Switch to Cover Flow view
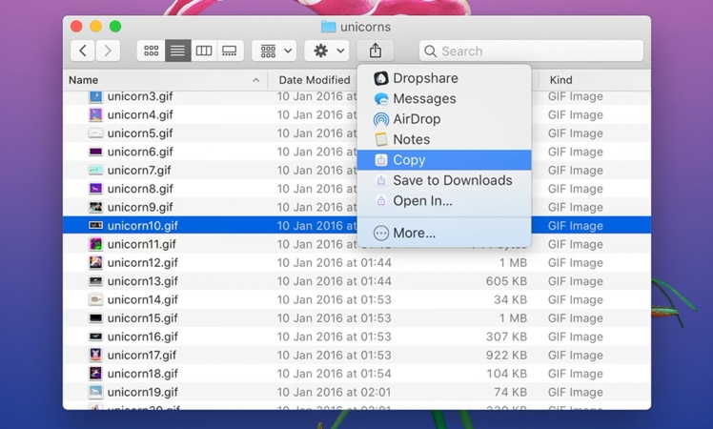 coord(230,51)
